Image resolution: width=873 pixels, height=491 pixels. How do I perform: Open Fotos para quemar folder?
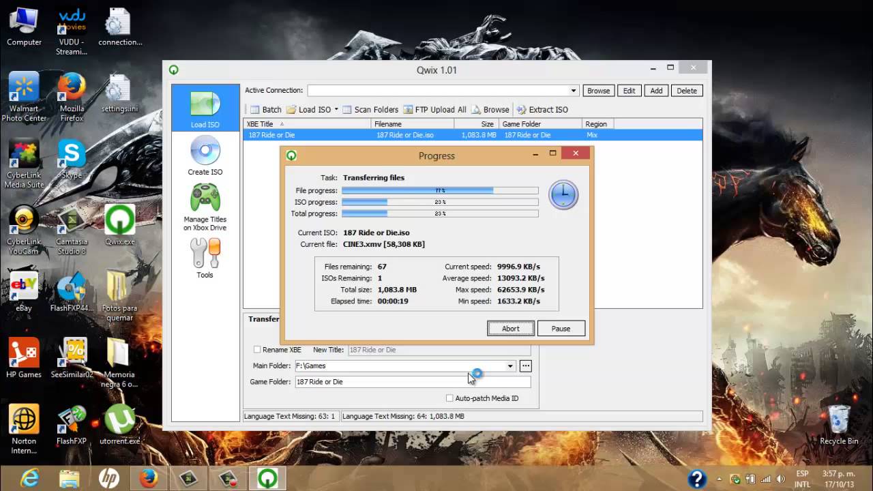tap(119, 297)
